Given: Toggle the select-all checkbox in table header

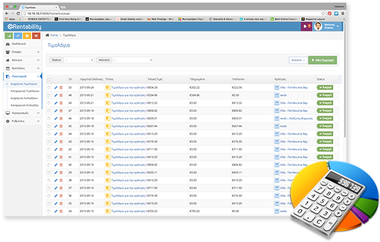Looking at the screenshot, I should [x=49, y=79].
